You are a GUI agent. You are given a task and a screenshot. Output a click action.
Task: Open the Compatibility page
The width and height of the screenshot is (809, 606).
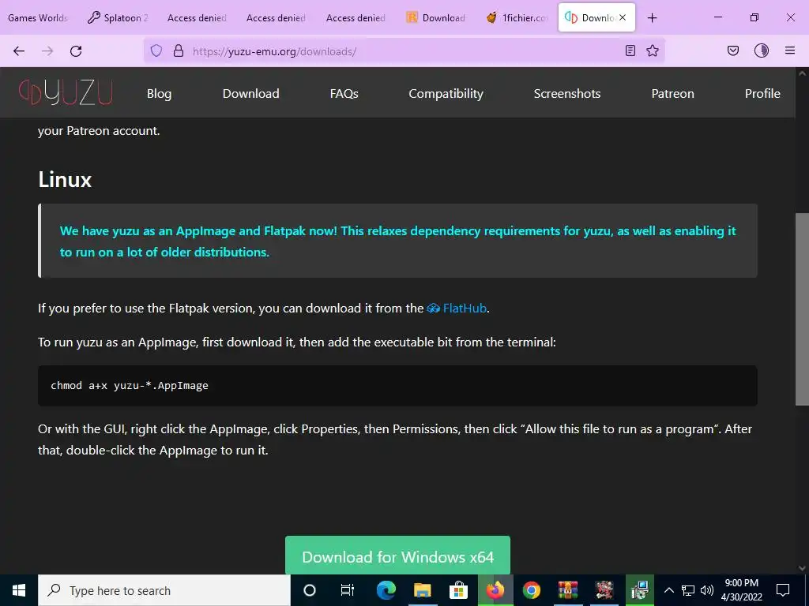point(446,93)
